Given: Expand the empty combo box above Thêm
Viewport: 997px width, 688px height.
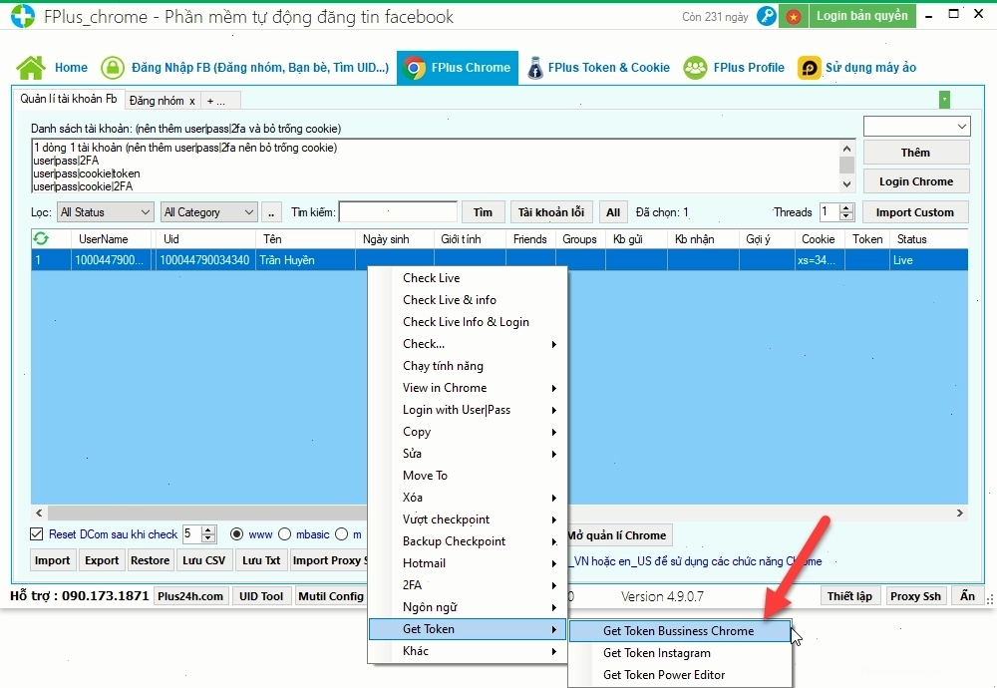Looking at the screenshot, I should coord(916,126).
